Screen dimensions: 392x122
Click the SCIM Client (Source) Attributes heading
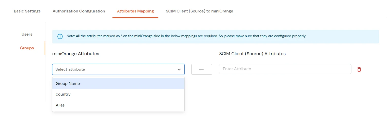(x=252, y=54)
